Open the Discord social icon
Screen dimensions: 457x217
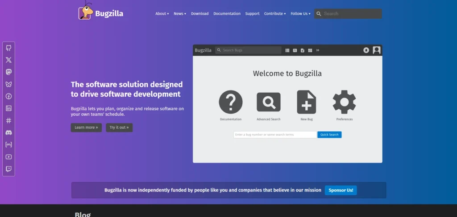click(x=9, y=133)
